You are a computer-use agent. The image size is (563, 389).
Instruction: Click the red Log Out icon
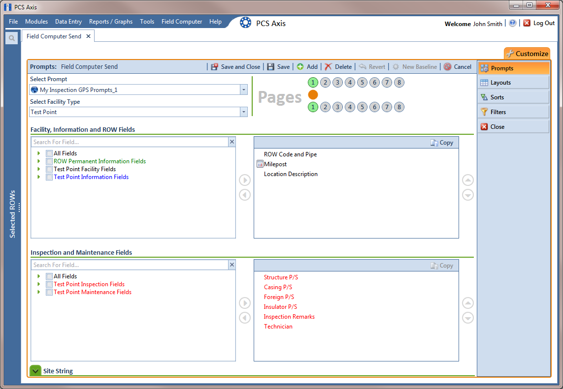[527, 23]
